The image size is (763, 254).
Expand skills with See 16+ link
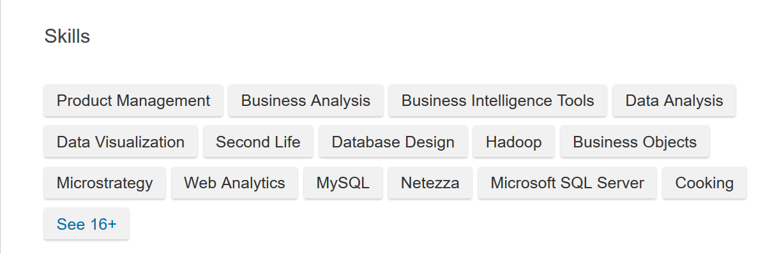87,224
